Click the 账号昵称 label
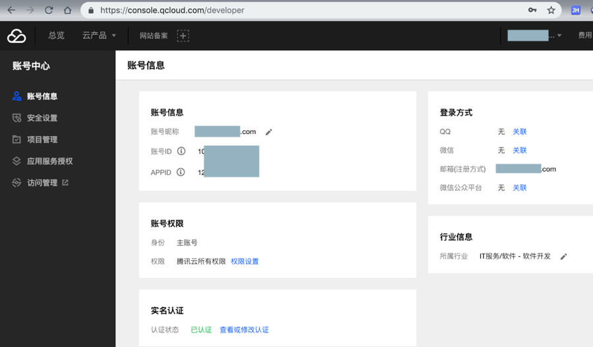The height and width of the screenshot is (347, 593). [x=165, y=131]
